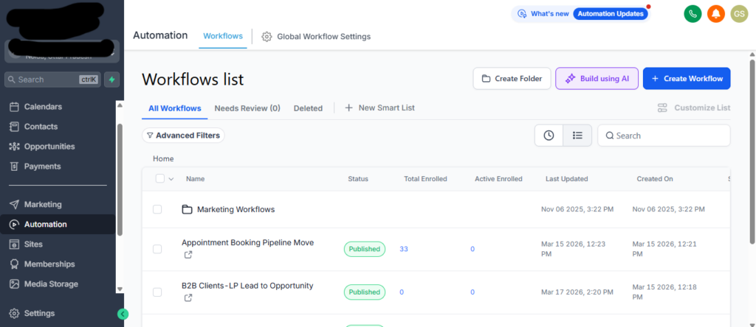Click the Active Enrolled column header
This screenshot has width=756, height=327.
(498, 179)
